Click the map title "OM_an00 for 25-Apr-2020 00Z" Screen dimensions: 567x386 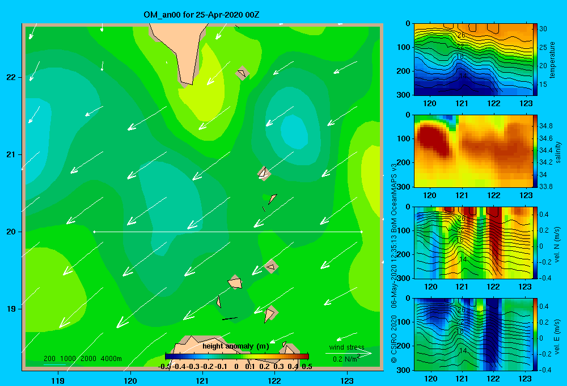click(x=201, y=15)
